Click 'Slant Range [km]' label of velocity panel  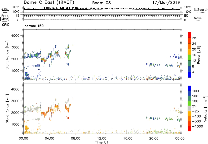pyautogui.click(x=7, y=109)
